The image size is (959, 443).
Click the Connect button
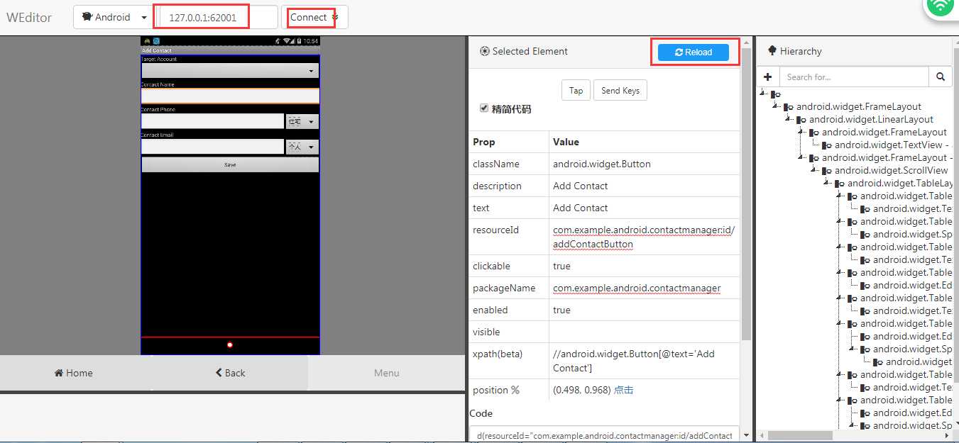314,17
